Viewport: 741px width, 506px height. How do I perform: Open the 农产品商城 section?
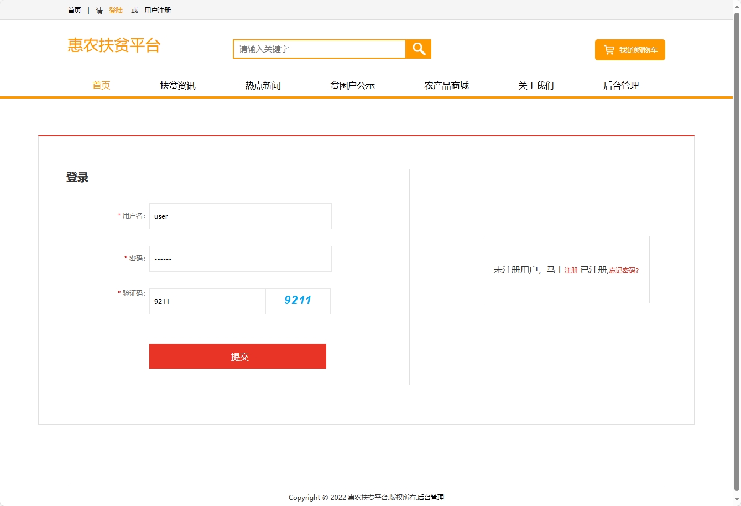pyautogui.click(x=446, y=85)
